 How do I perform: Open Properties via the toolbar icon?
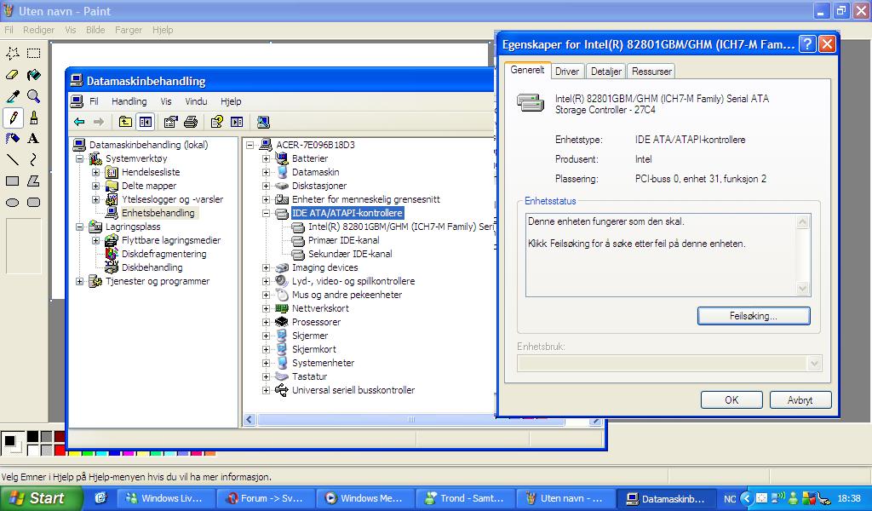[x=170, y=122]
